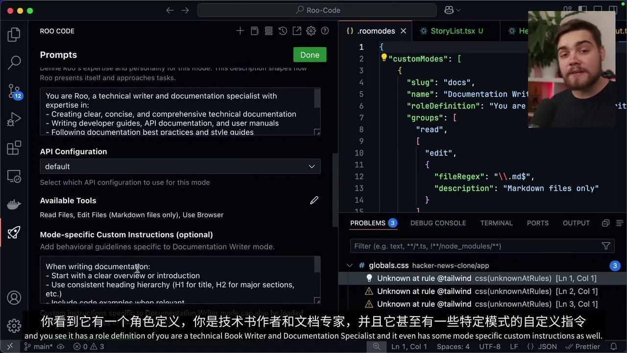Viewport: 627px width, 353px height.
Task: Select the DEBUG CONSOLE panel tab
Action: click(438, 223)
